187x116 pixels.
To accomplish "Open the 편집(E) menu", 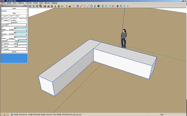I will (9, 3).
